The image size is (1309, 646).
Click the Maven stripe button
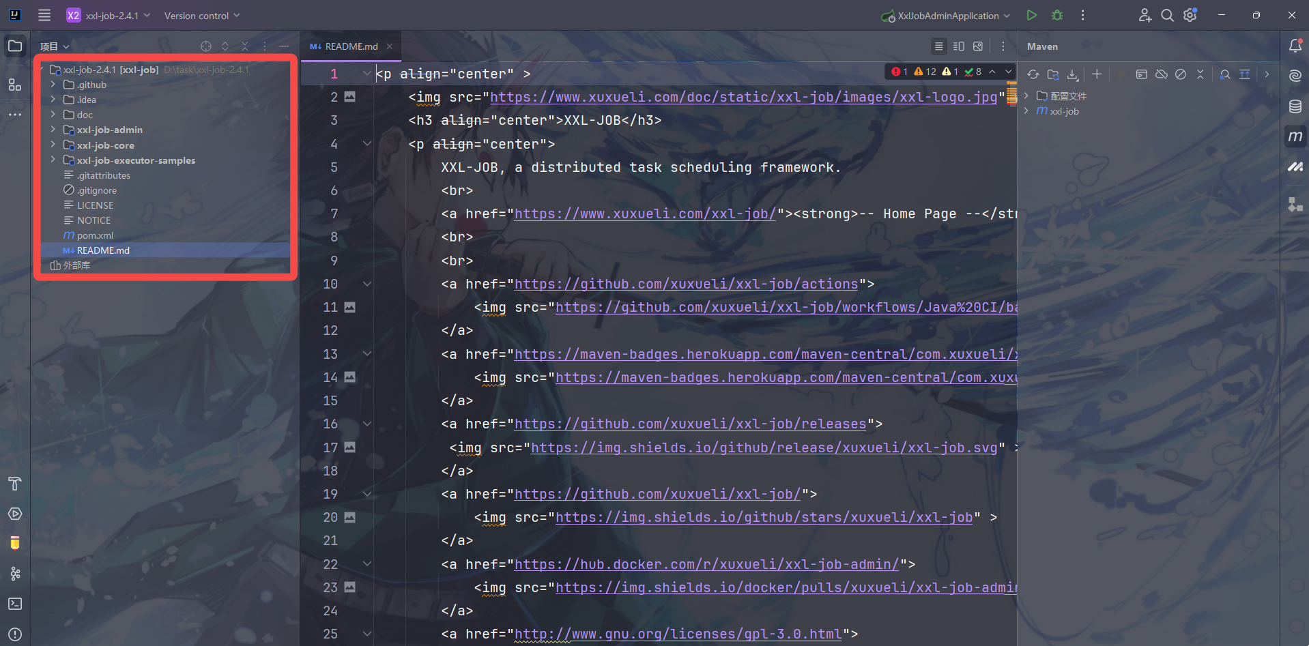pyautogui.click(x=1295, y=136)
